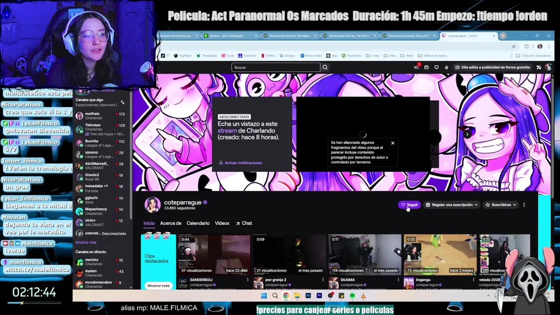Open the user avatar menu on Twitch

(548, 67)
